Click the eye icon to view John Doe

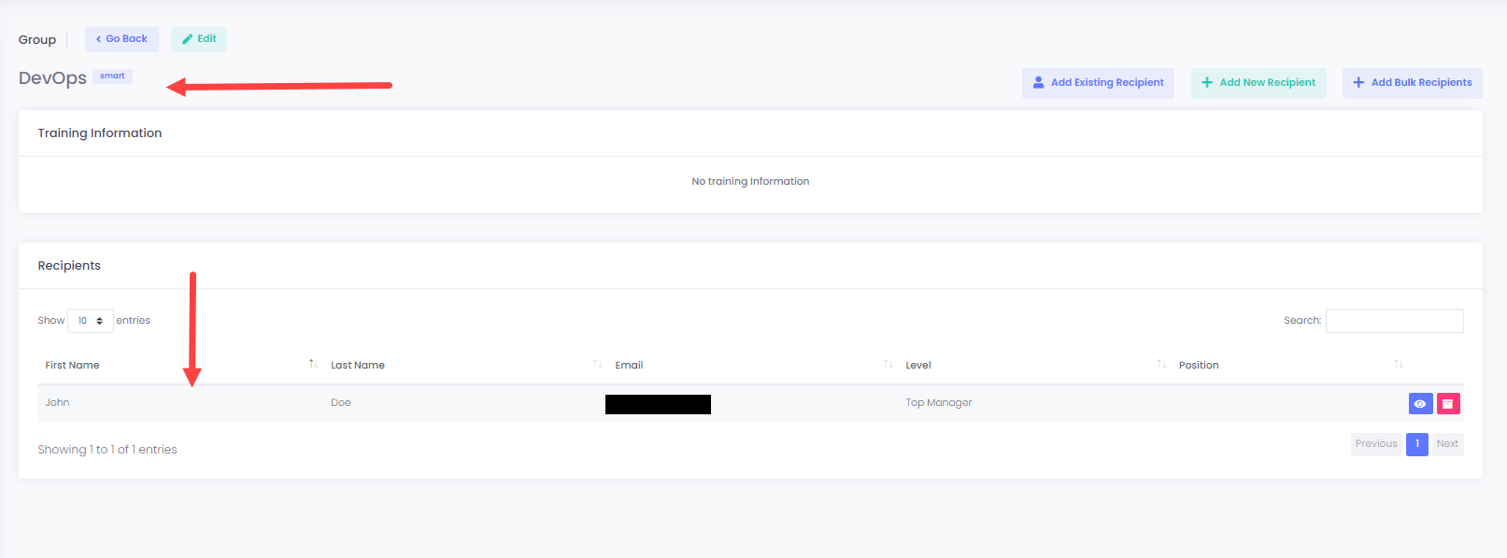tap(1419, 403)
